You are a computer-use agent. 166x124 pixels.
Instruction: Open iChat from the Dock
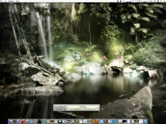(101, 121)
